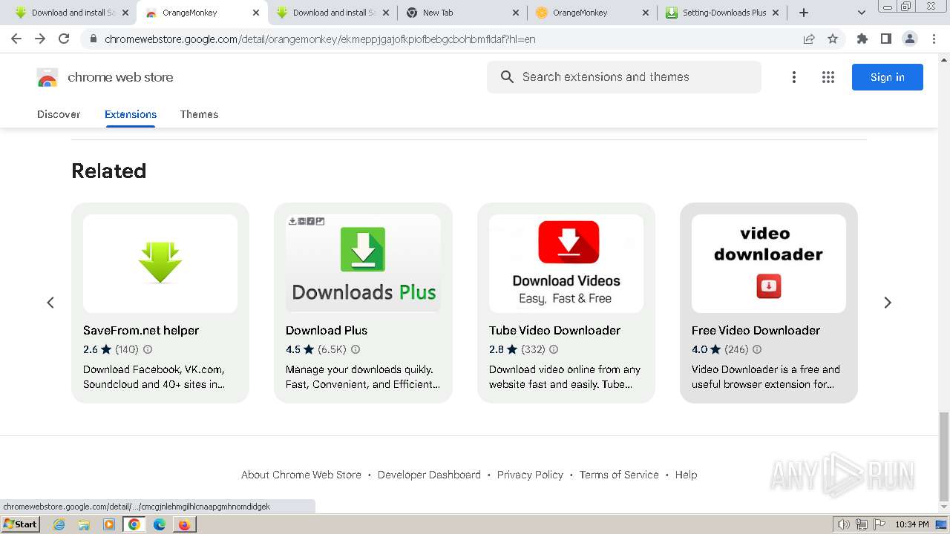Image resolution: width=950 pixels, height=534 pixels.
Task: Show rating info for SaveFrom.net helper
Action: point(148,349)
